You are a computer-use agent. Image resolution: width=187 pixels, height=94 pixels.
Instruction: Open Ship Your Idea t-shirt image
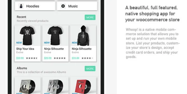[27, 35]
